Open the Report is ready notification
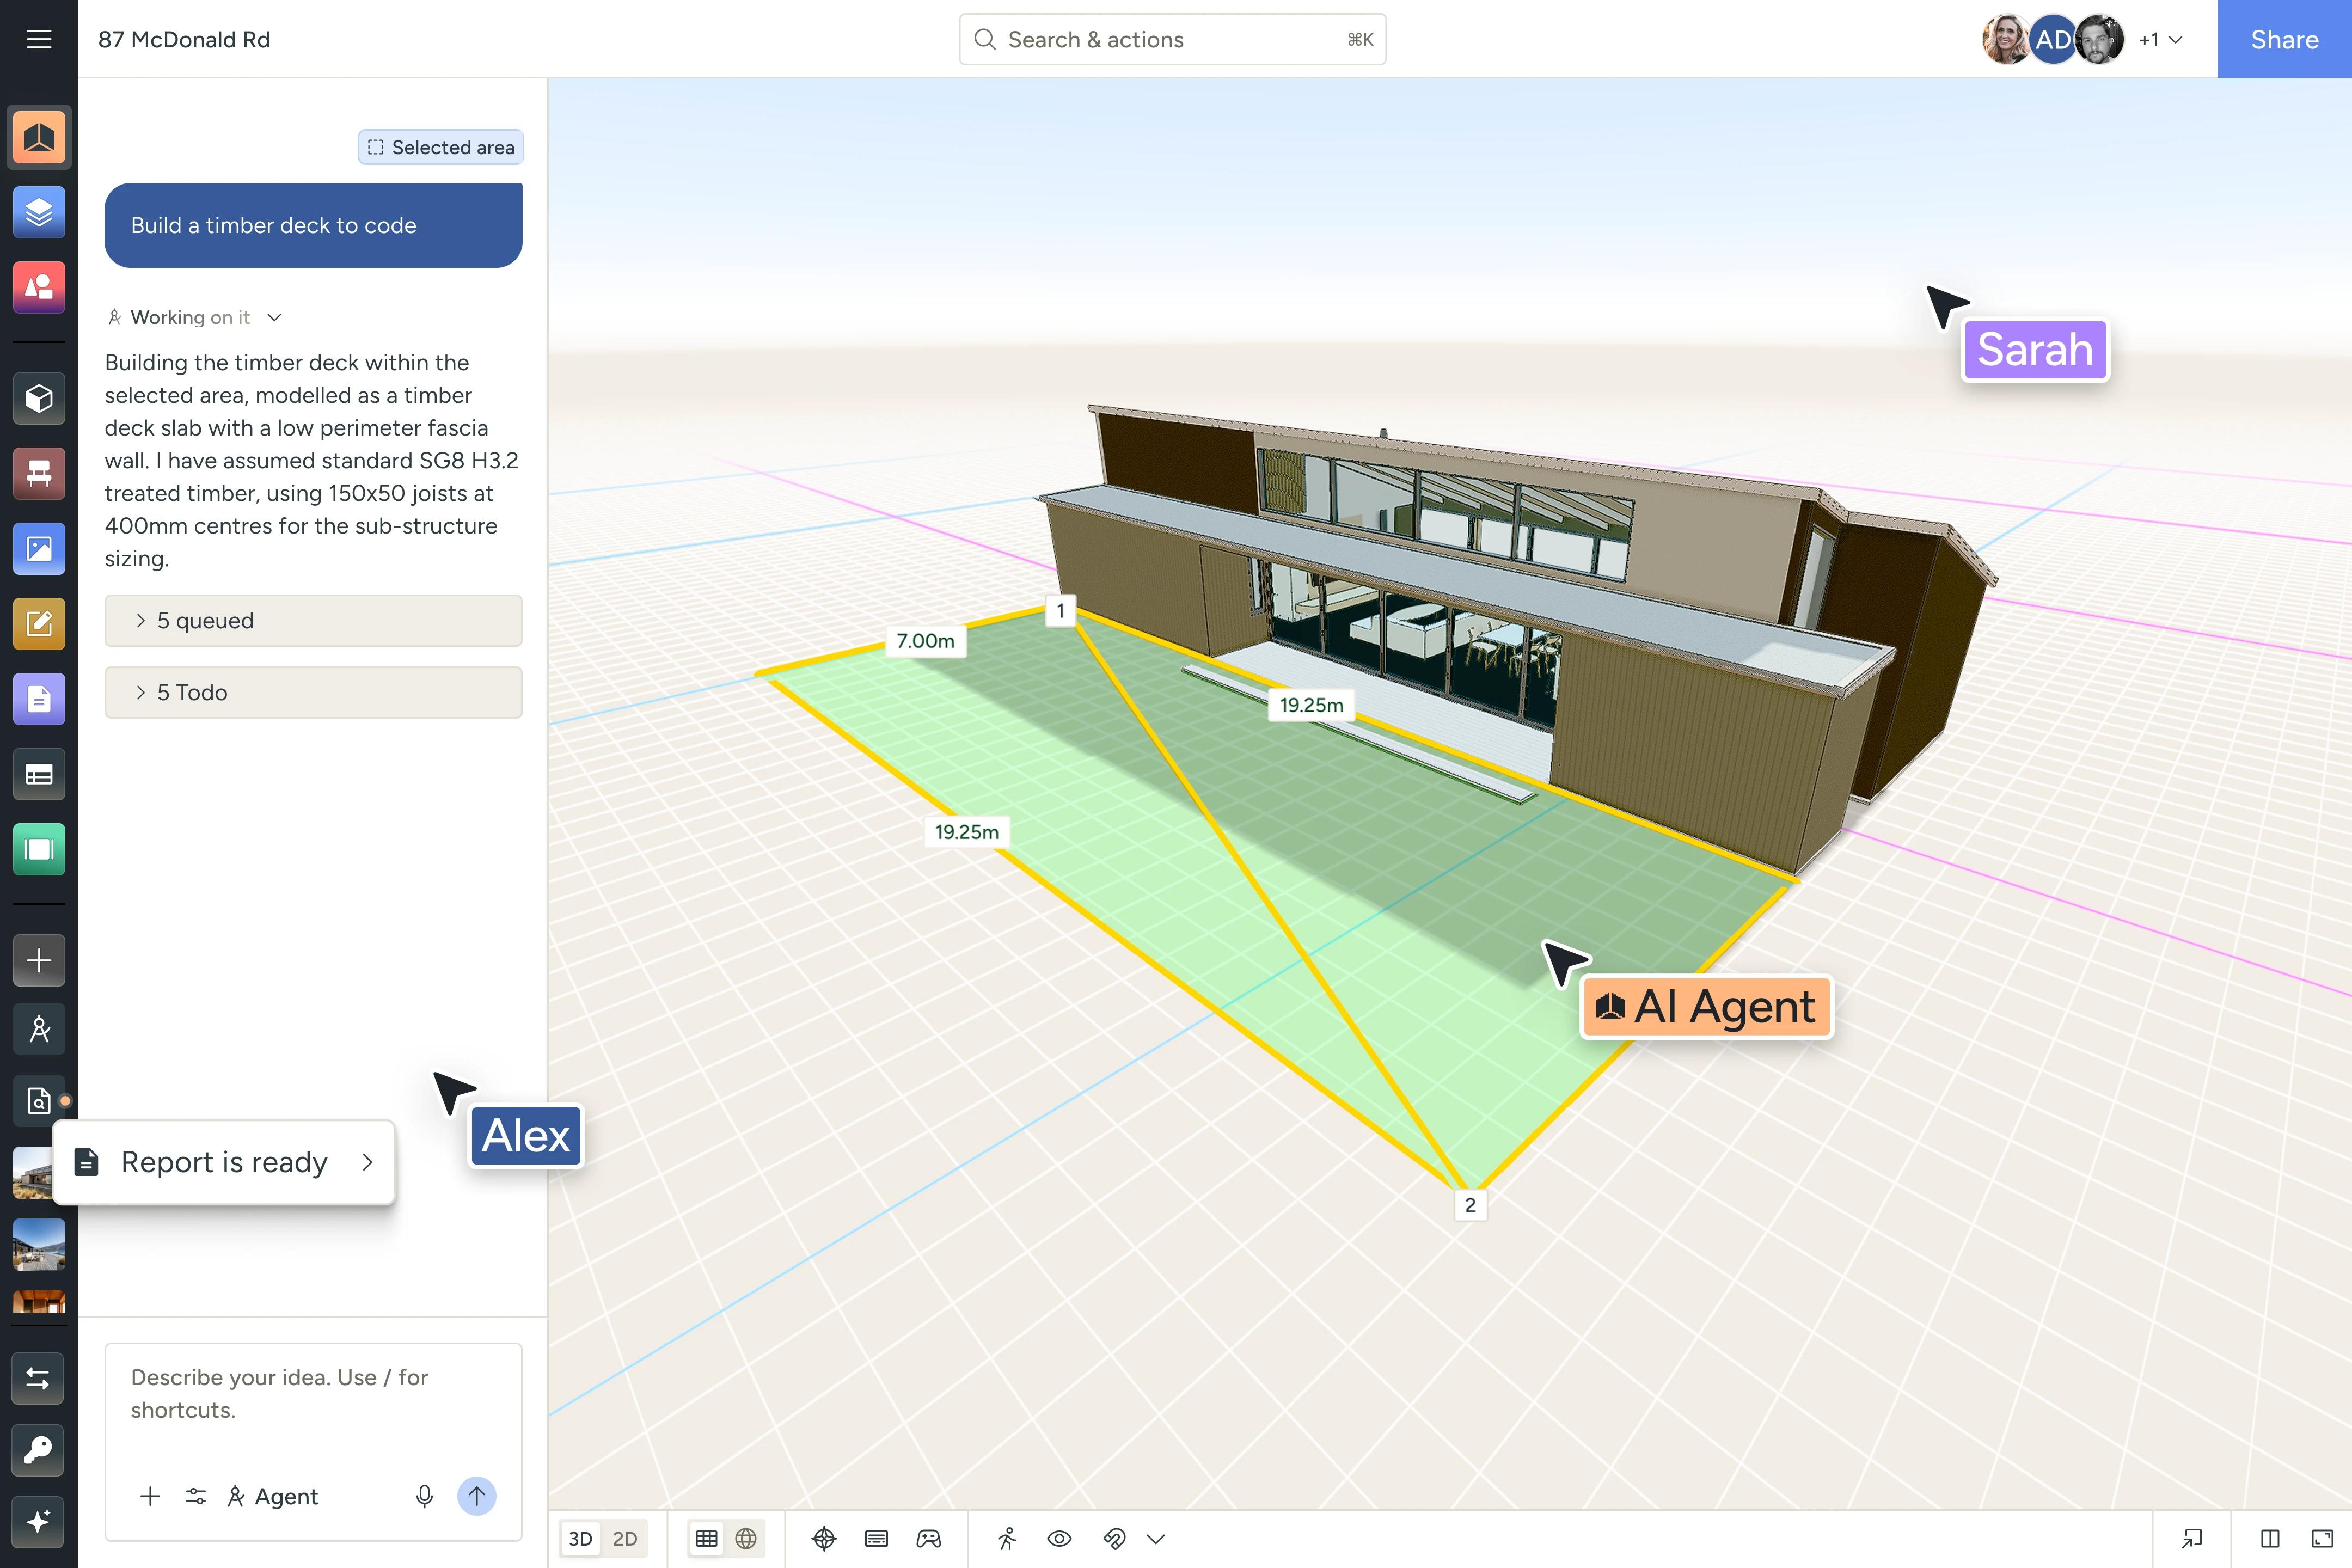2352x1568 pixels. [224, 1162]
